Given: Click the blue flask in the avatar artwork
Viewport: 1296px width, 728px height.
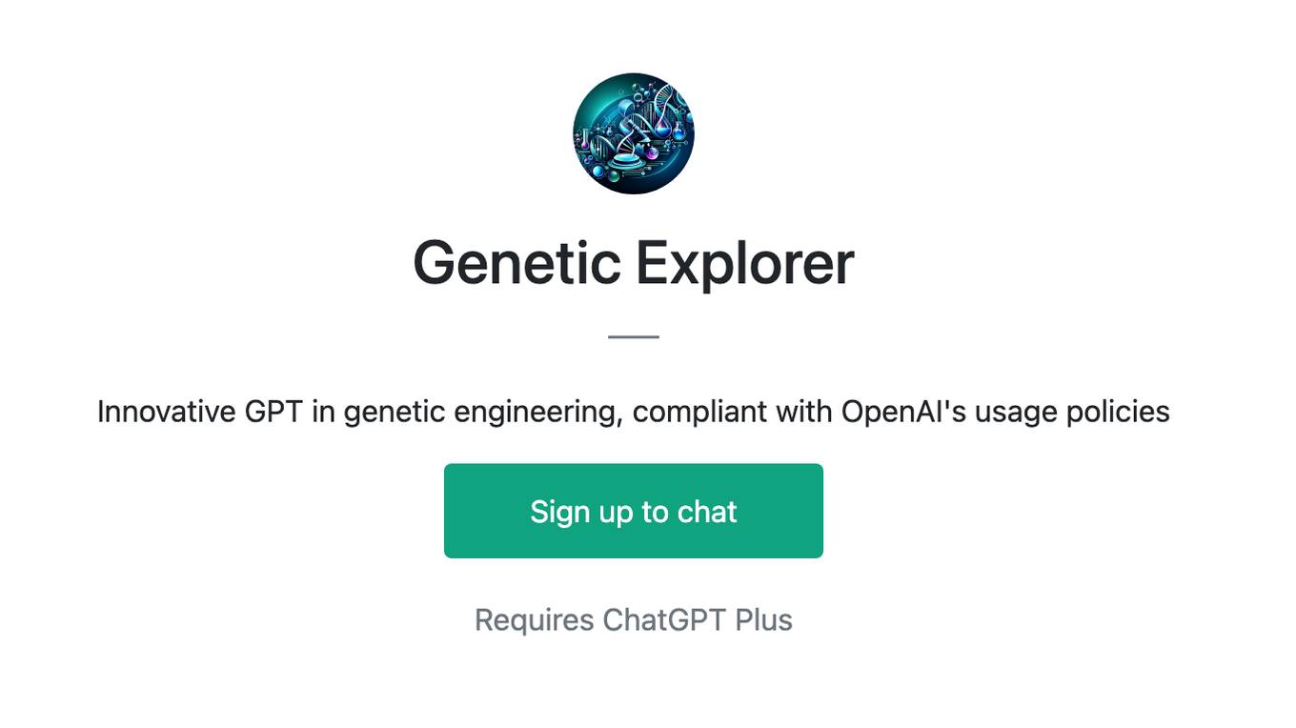Looking at the screenshot, I should 678,131.
